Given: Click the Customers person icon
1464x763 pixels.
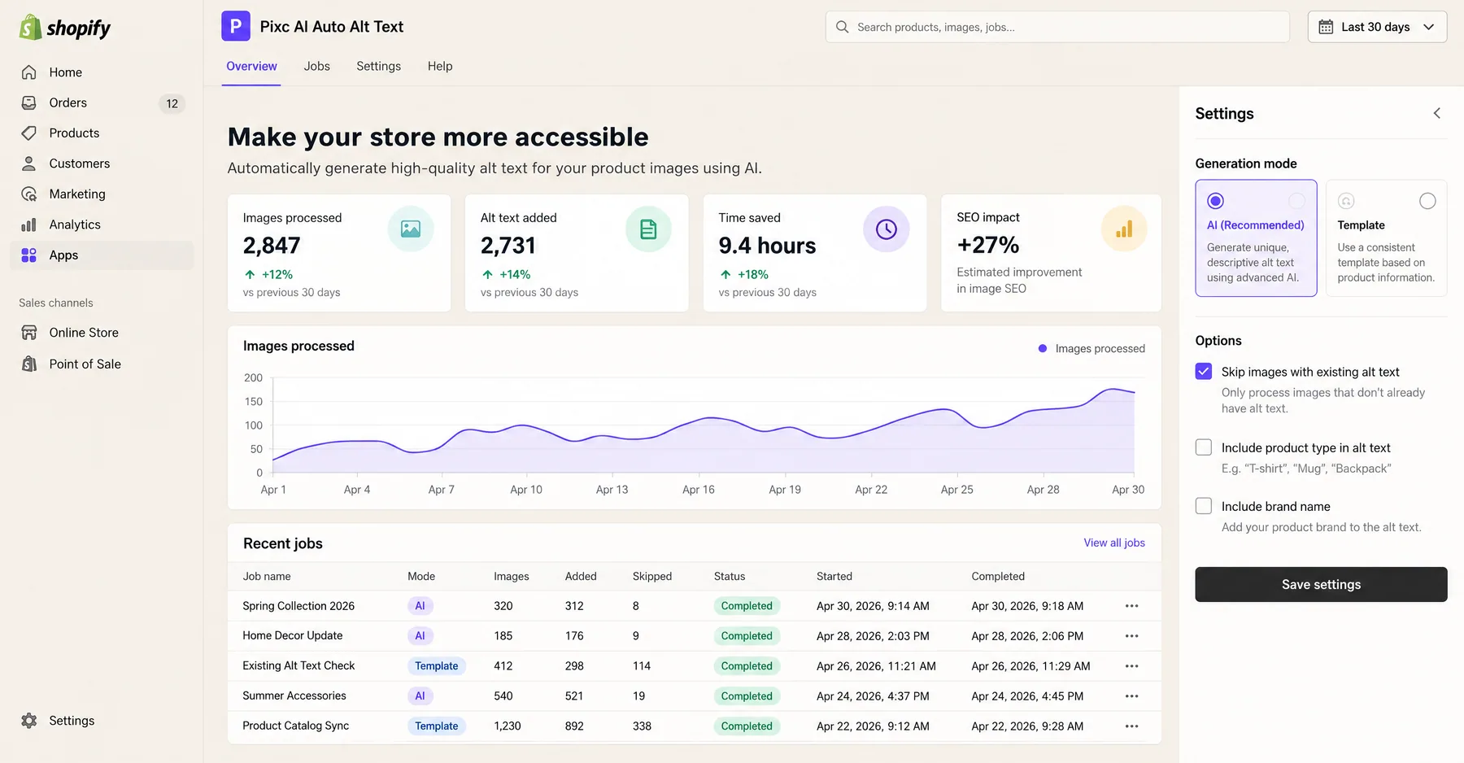Looking at the screenshot, I should tap(29, 163).
